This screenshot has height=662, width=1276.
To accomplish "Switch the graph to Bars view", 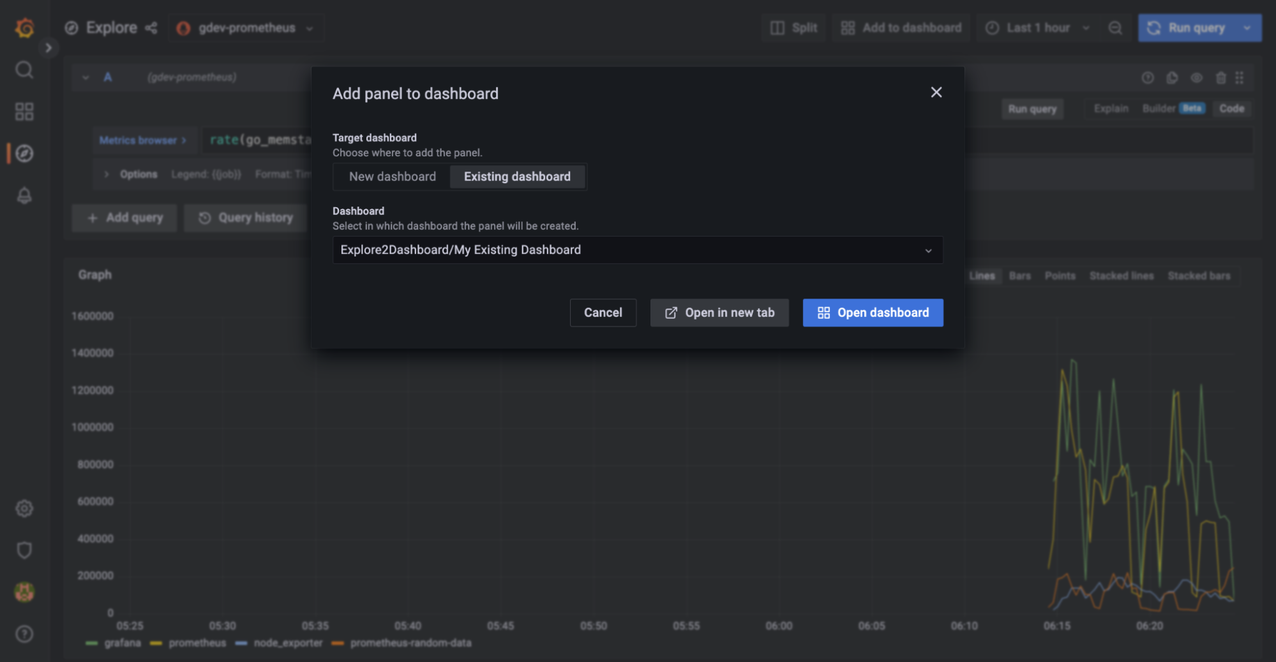I will [x=1019, y=276].
